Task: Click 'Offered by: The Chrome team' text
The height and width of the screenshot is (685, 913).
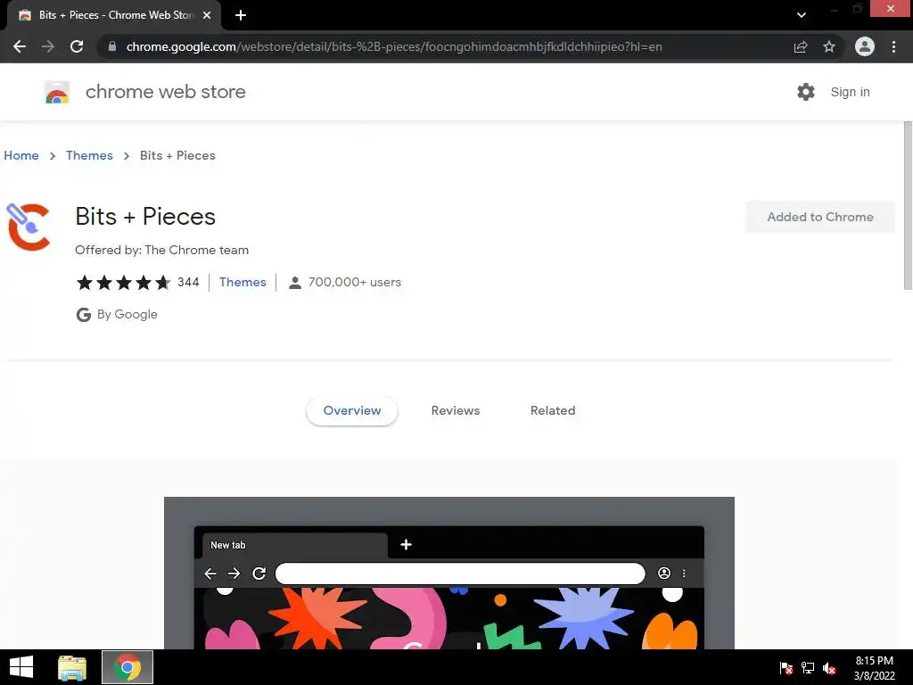Action: [162, 250]
